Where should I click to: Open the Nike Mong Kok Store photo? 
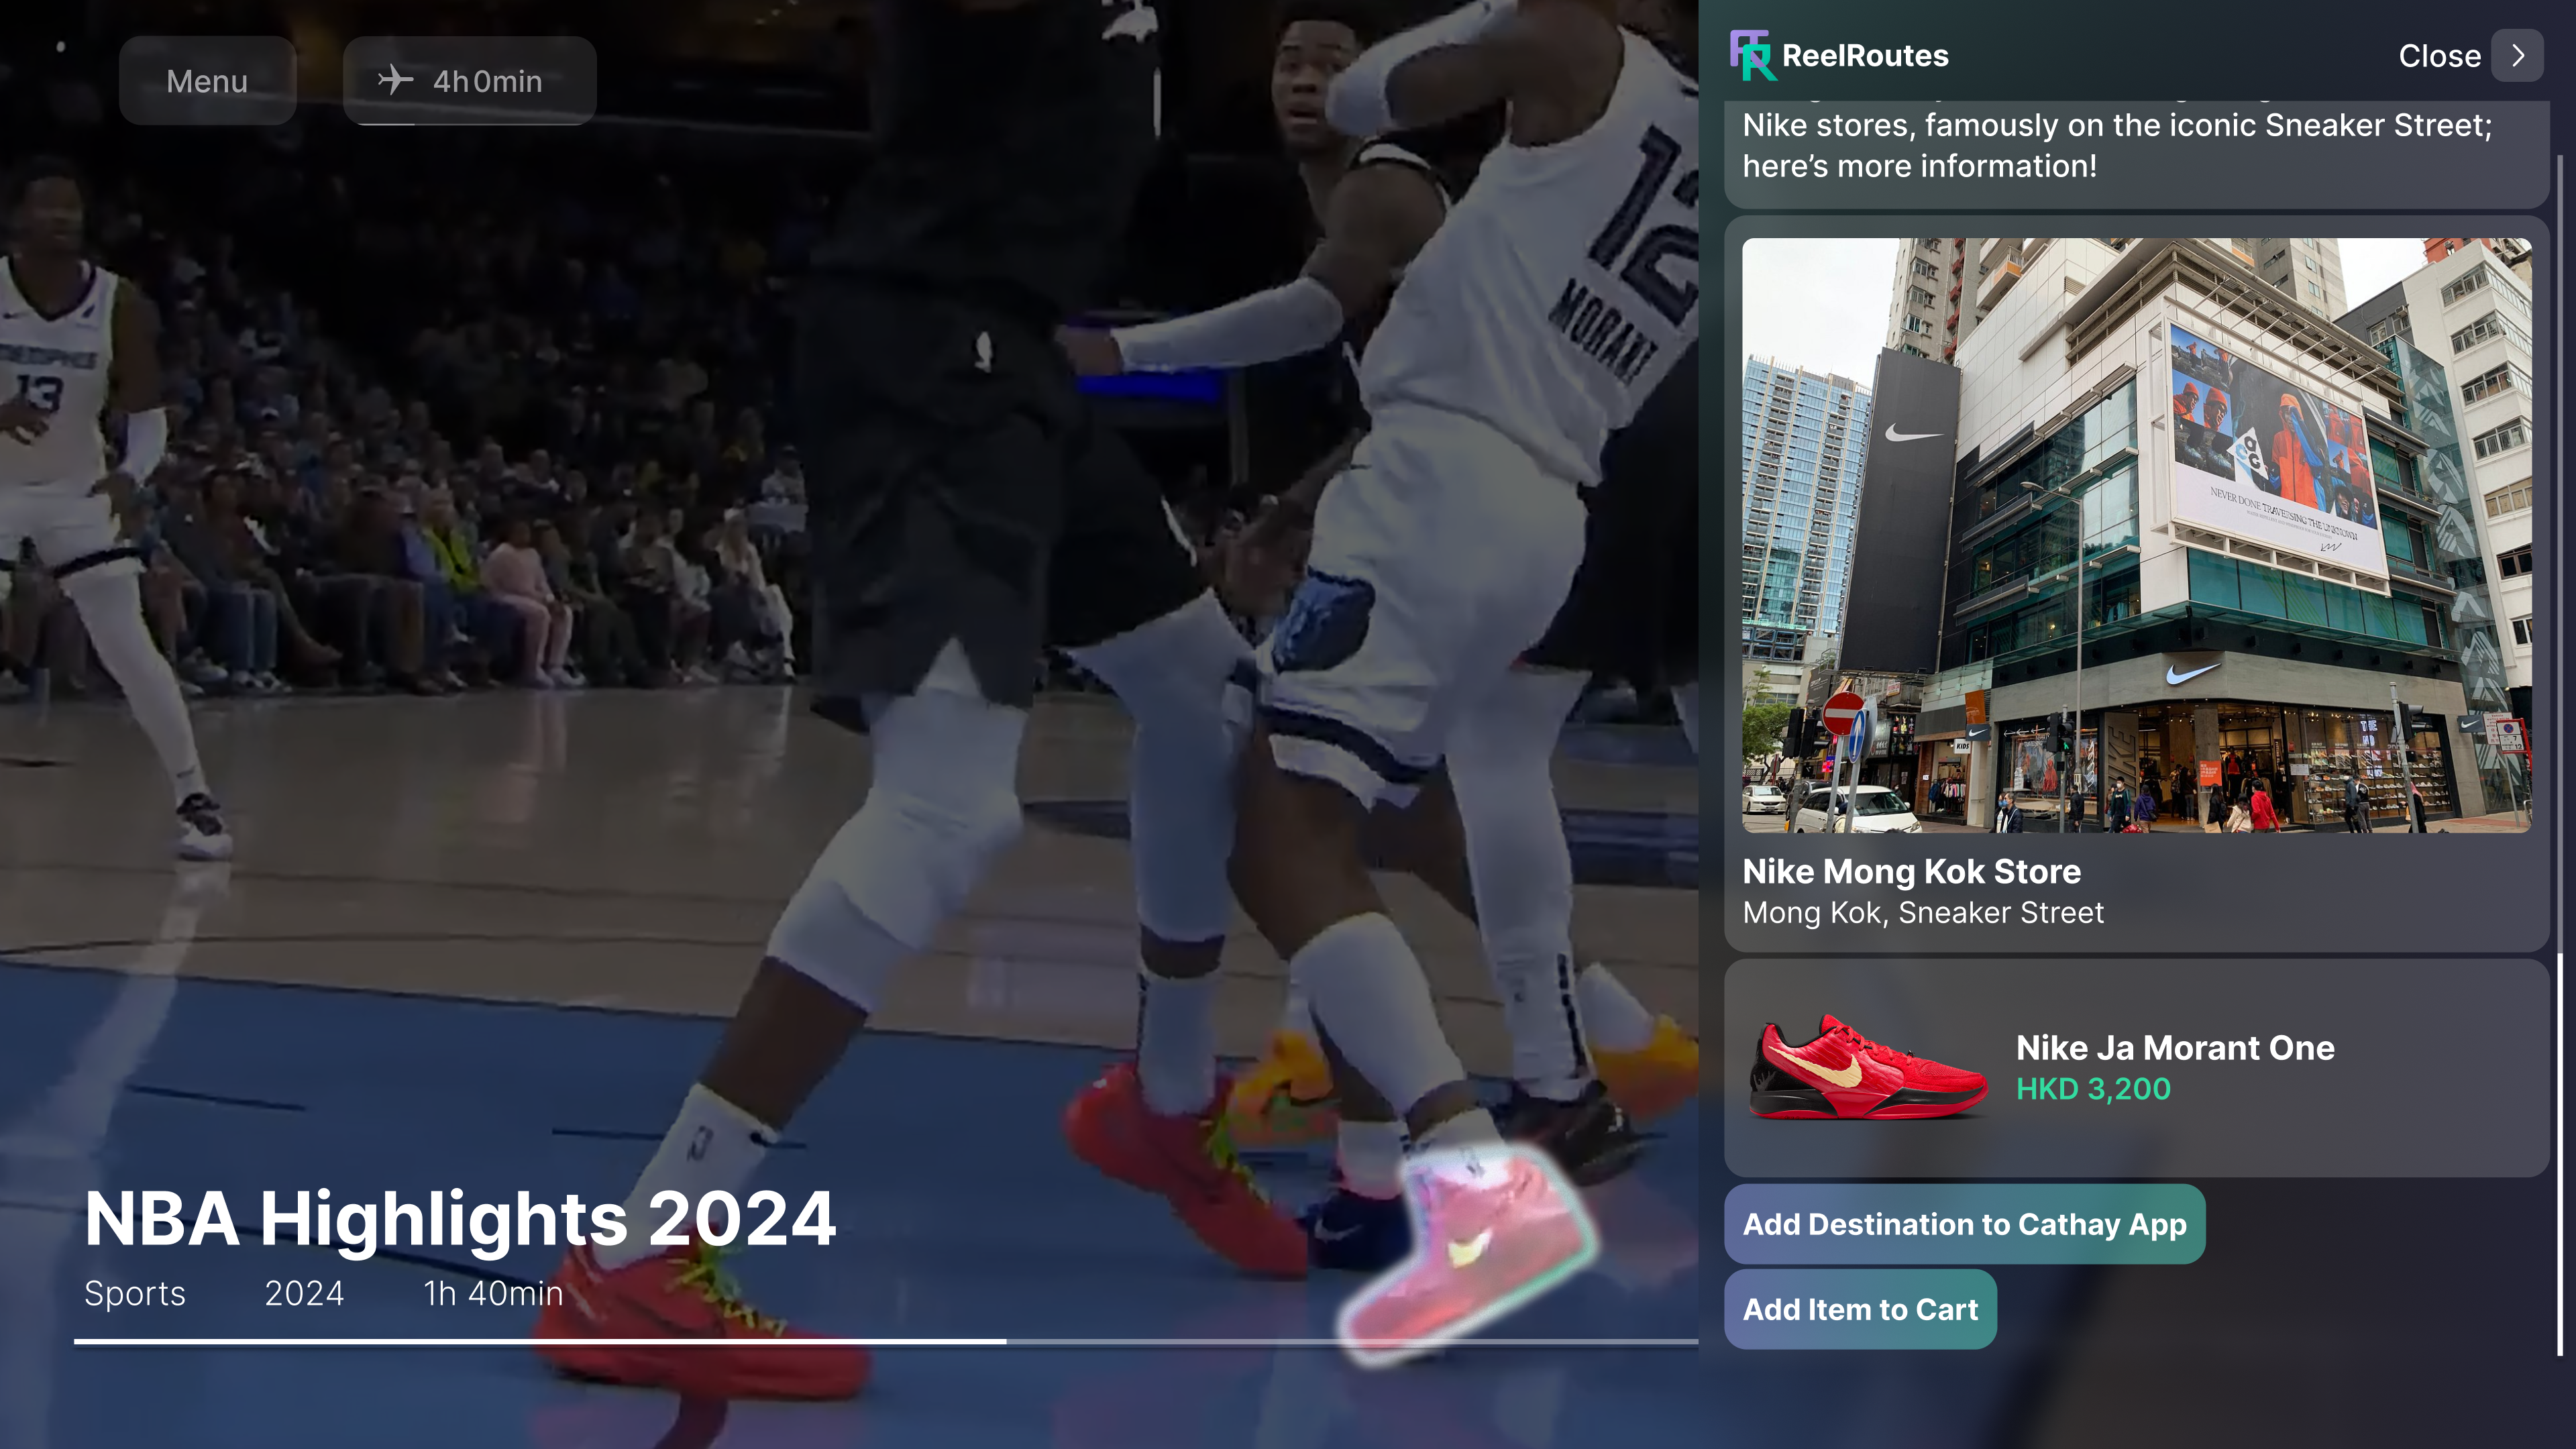point(2136,535)
